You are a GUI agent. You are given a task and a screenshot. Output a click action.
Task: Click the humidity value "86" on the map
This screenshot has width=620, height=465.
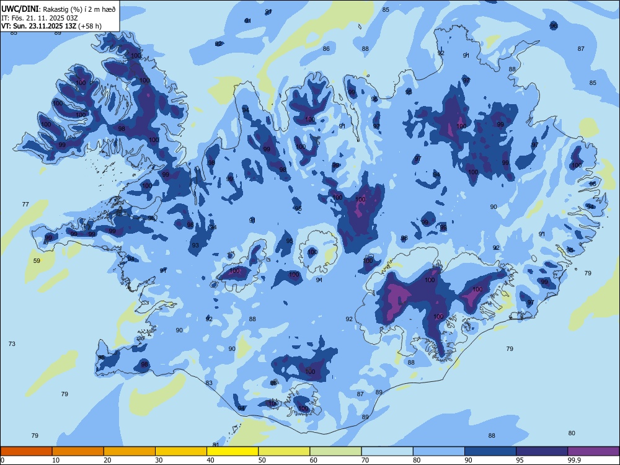coord(326,49)
